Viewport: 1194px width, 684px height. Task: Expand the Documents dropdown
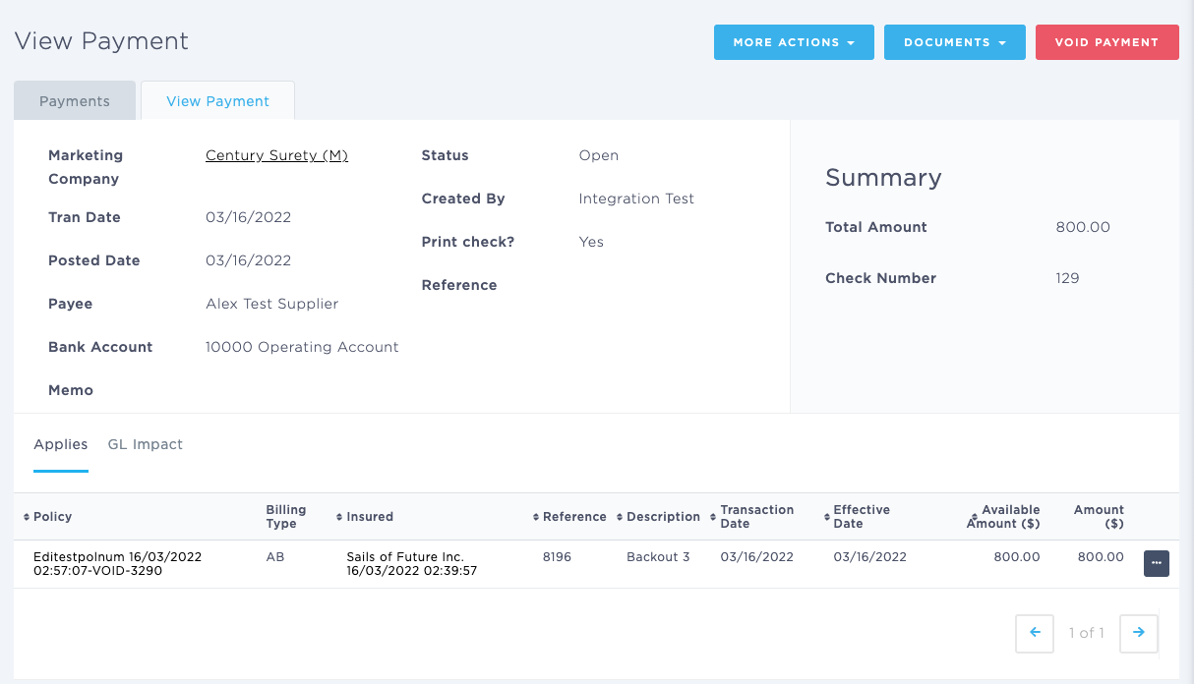tap(954, 42)
